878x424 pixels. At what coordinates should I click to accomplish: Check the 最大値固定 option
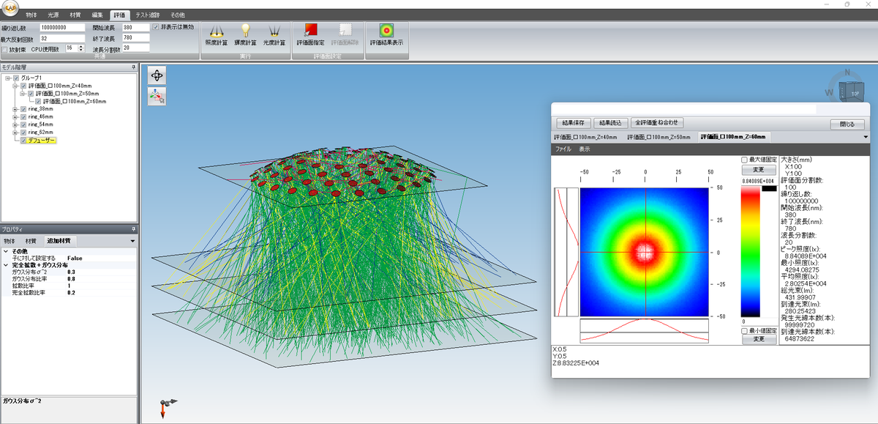[x=745, y=160]
